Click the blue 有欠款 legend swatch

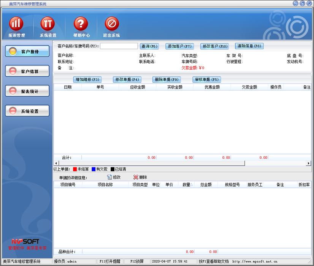(94, 169)
